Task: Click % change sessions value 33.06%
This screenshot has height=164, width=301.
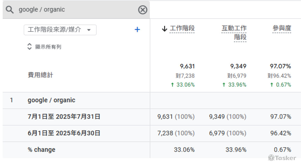Action: [184, 150]
